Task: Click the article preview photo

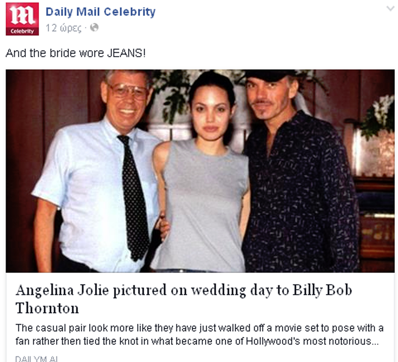Action: (200, 171)
